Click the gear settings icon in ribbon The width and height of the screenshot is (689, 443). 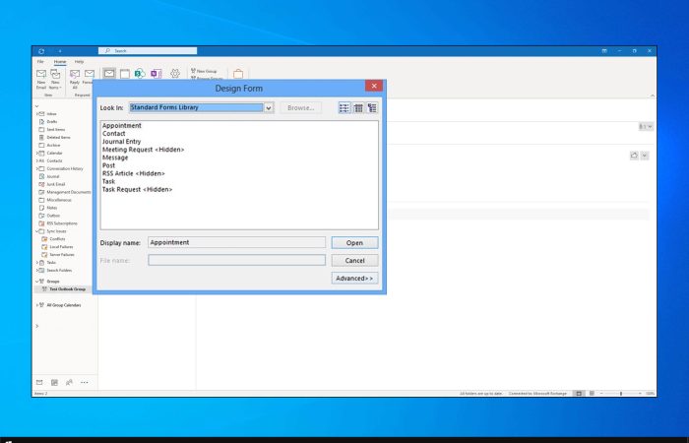click(175, 74)
